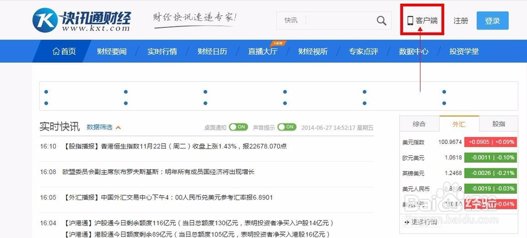The width and height of the screenshot is (527, 238).
Task: Open the 港股通今日额度剩余89亿元 news line
Action: click(196, 234)
